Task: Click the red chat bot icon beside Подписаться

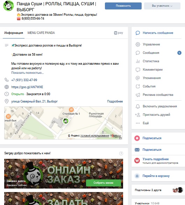Action: pos(137,138)
